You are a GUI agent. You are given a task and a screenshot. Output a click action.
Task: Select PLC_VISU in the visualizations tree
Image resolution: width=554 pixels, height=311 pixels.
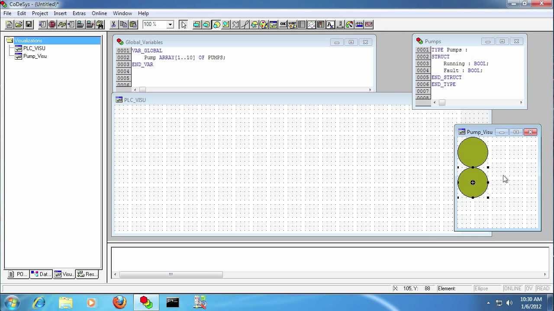click(x=34, y=48)
